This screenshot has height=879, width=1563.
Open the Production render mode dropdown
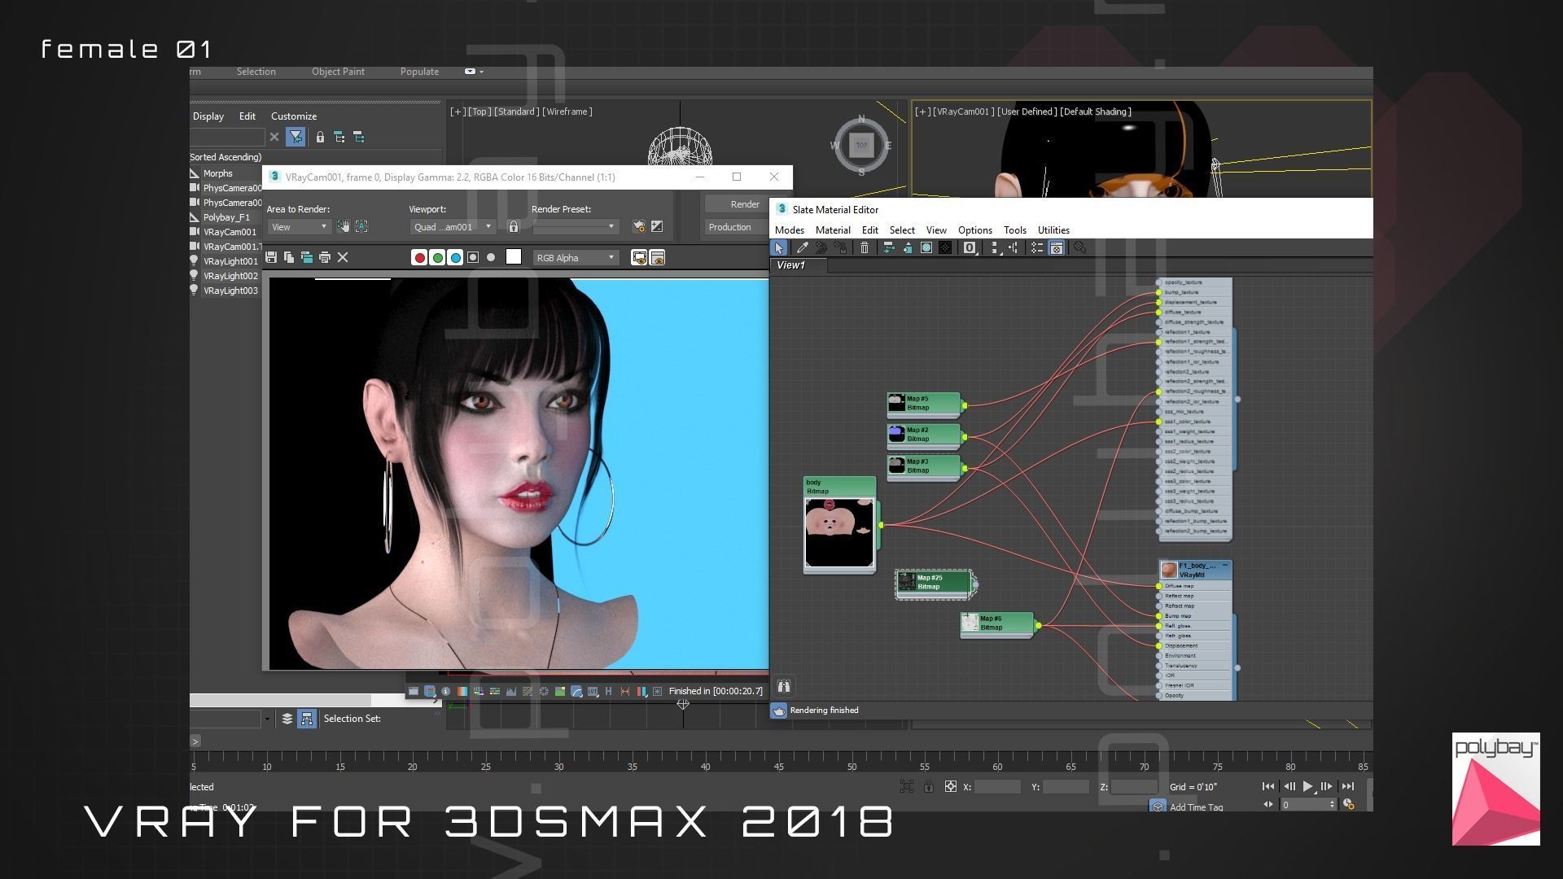click(737, 227)
